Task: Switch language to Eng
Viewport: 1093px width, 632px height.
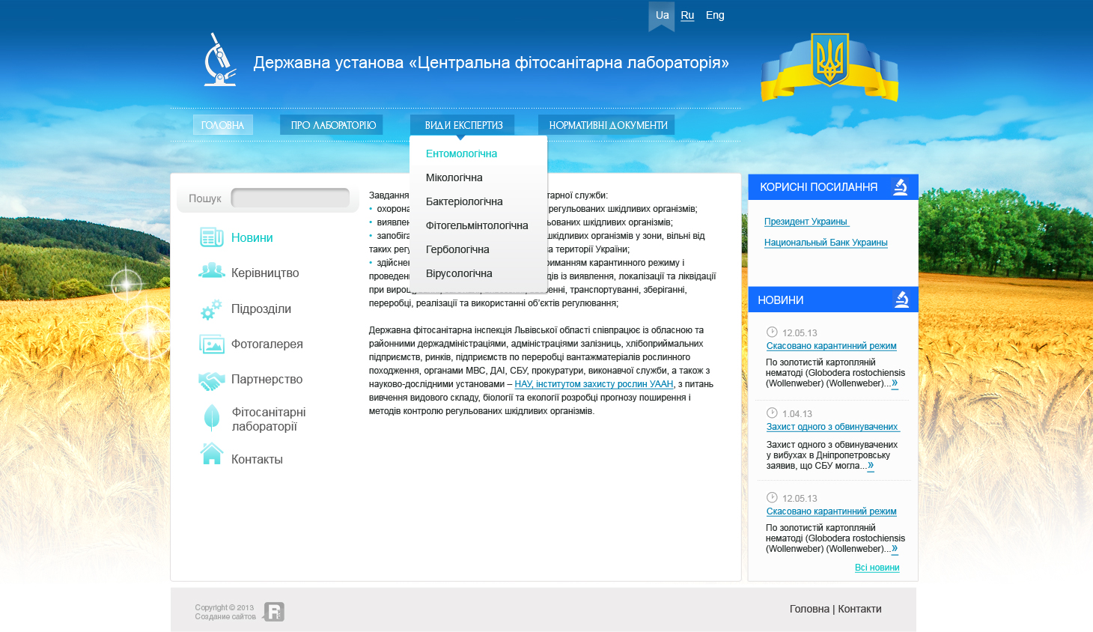Action: tap(715, 15)
